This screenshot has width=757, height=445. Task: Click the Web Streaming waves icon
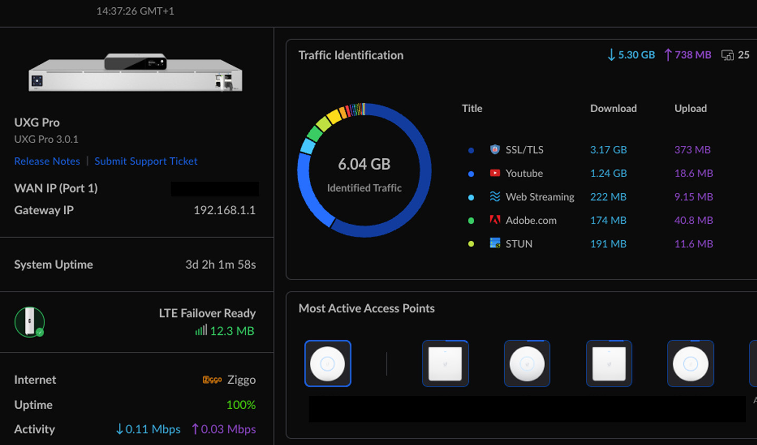click(x=495, y=196)
